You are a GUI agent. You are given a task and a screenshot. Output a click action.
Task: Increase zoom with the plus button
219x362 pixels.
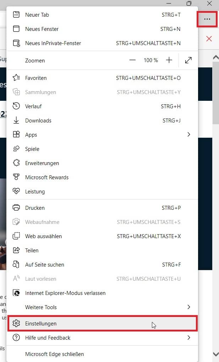pyautogui.click(x=169, y=60)
